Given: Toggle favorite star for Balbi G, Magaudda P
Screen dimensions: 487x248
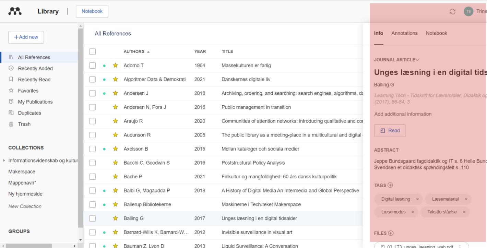Looking at the screenshot, I should click(x=116, y=190).
